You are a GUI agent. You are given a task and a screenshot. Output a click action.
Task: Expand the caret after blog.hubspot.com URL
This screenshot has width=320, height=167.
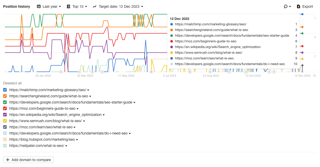pyautogui.click(x=77, y=140)
